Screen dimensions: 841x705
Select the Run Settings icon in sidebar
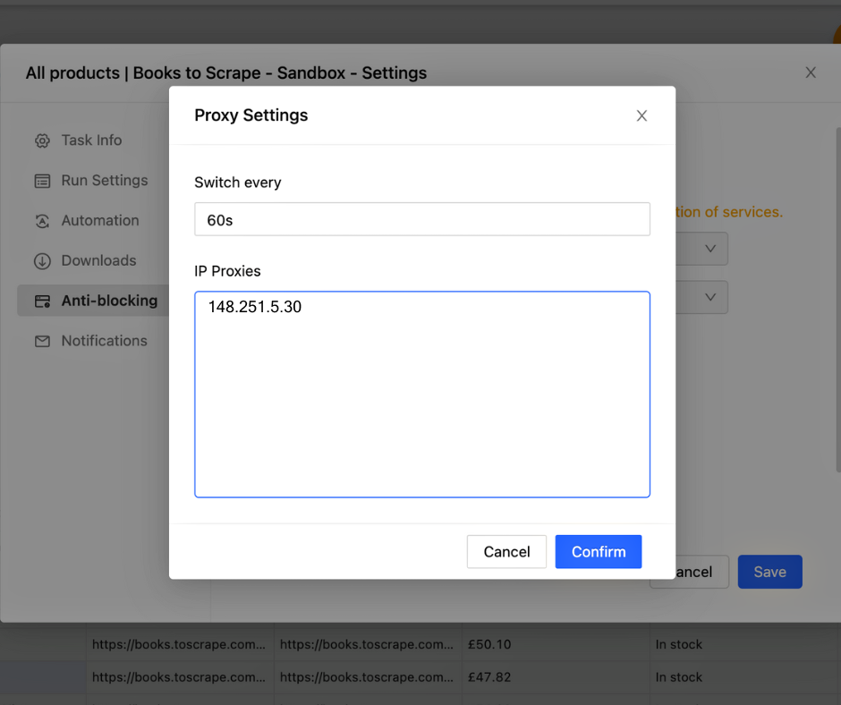click(x=41, y=181)
